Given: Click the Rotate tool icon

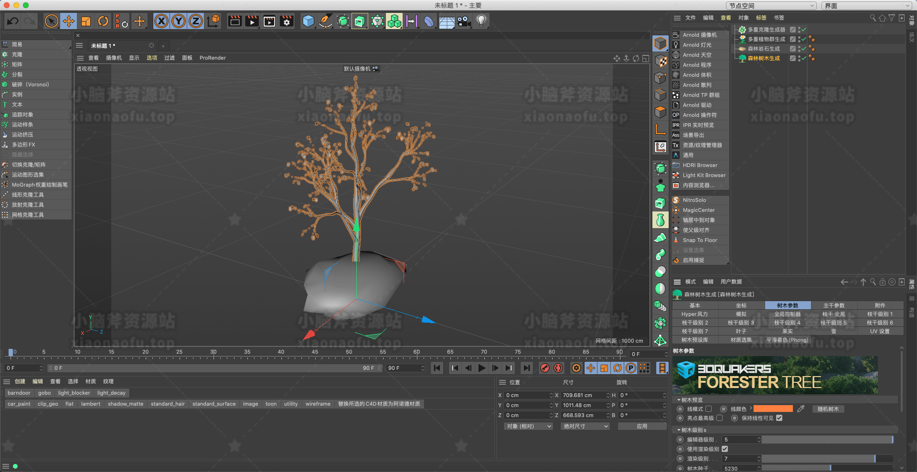Looking at the screenshot, I should pyautogui.click(x=103, y=21).
